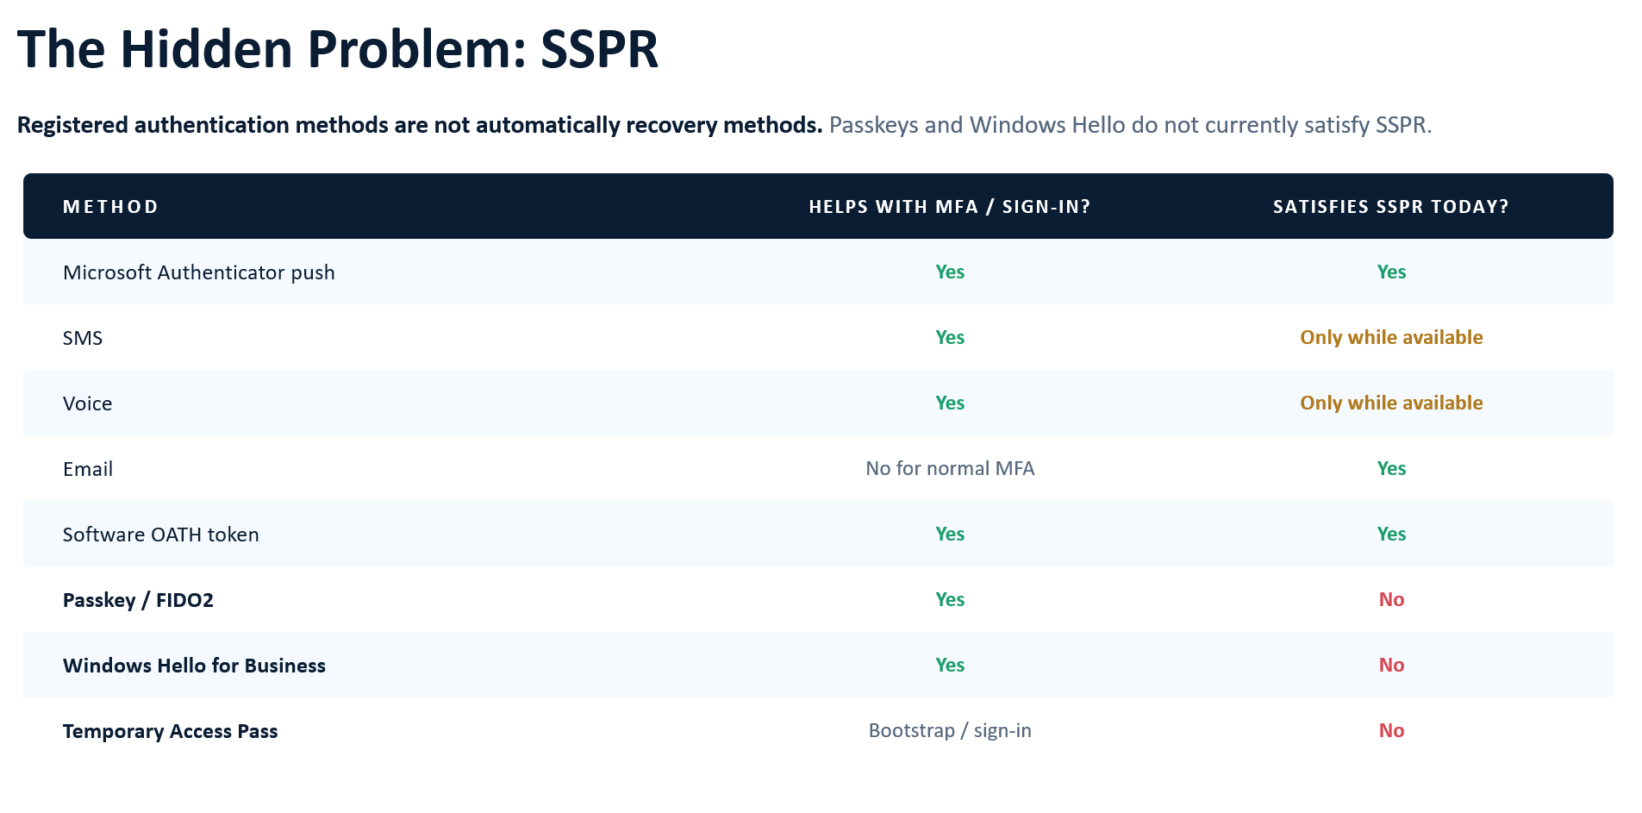Click the SSPR "Yes" for Software OATH token
The height and width of the screenshot is (813, 1642).
tap(1391, 534)
